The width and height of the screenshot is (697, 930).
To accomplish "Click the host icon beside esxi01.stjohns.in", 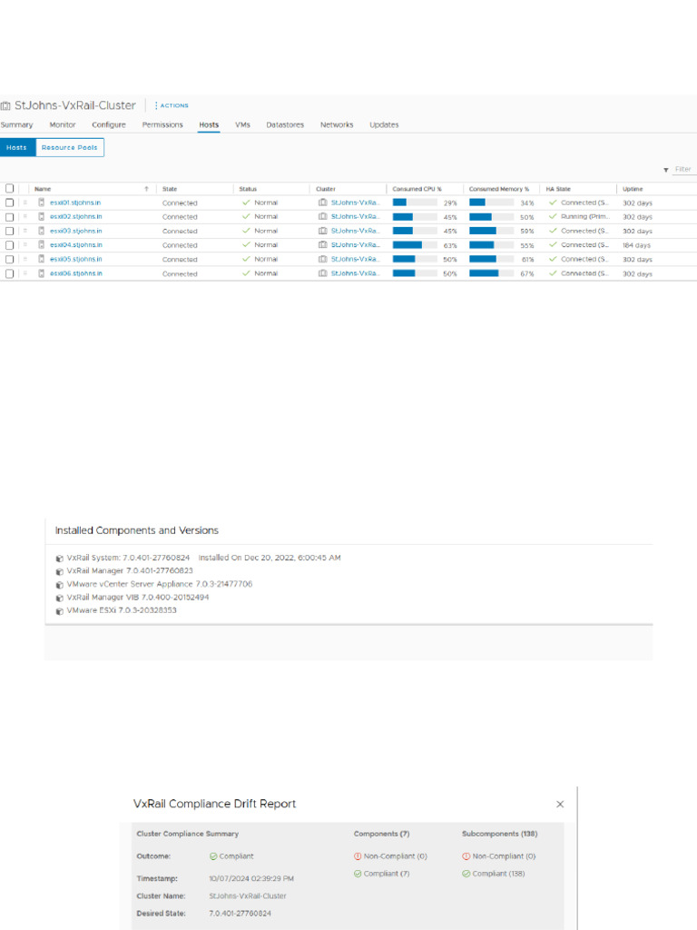I will (x=42, y=203).
